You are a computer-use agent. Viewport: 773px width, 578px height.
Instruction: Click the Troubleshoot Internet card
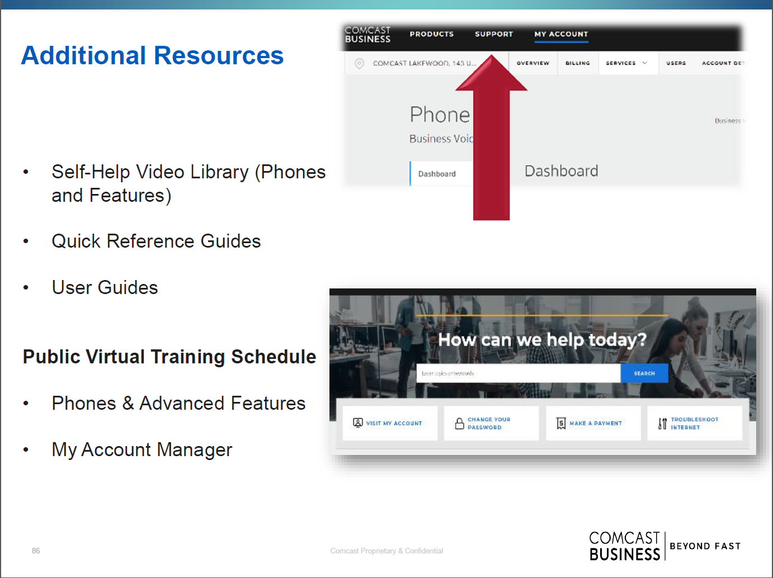pos(695,423)
